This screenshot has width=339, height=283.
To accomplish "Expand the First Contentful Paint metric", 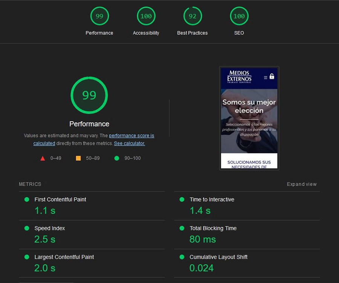I will tap(60, 200).
